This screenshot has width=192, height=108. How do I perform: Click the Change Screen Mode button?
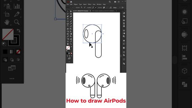click(69, 58)
